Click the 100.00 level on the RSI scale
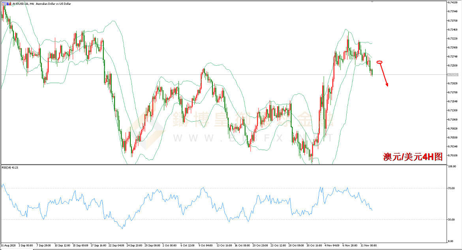Screen dimensions: 462x250 click(451, 167)
